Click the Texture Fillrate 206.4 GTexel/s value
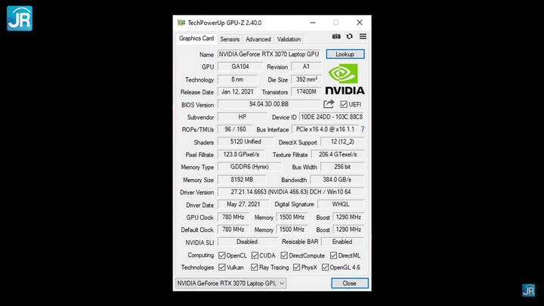Screen dimensions: 544x306 338,154
